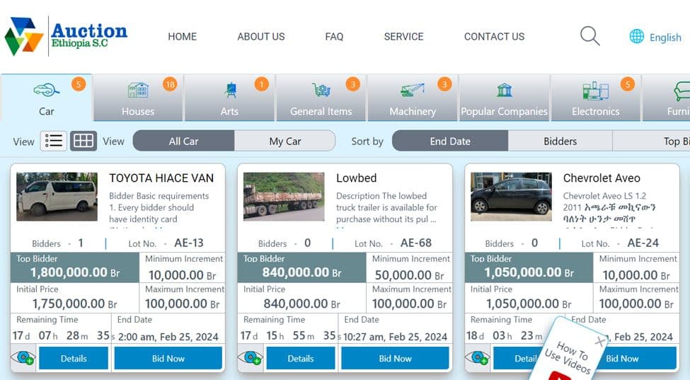Open ABOUT US menu item
This screenshot has width=690, height=380.
(261, 37)
